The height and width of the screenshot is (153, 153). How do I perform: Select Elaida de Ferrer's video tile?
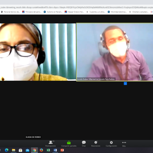tap(38, 52)
